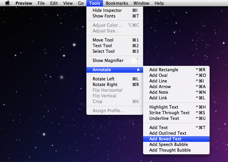Choose Hide Inspector
Screen dimensions: 228x162
tap(115, 10)
